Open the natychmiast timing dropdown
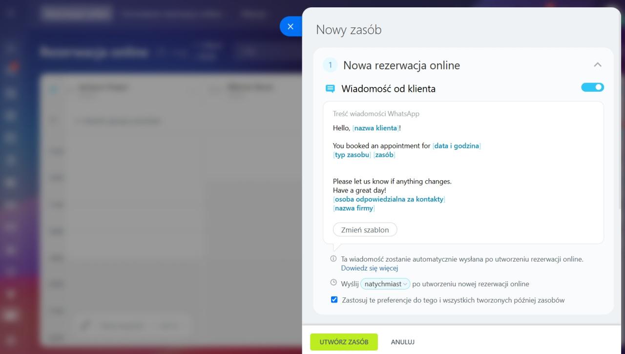The height and width of the screenshot is (354, 625). click(x=385, y=284)
